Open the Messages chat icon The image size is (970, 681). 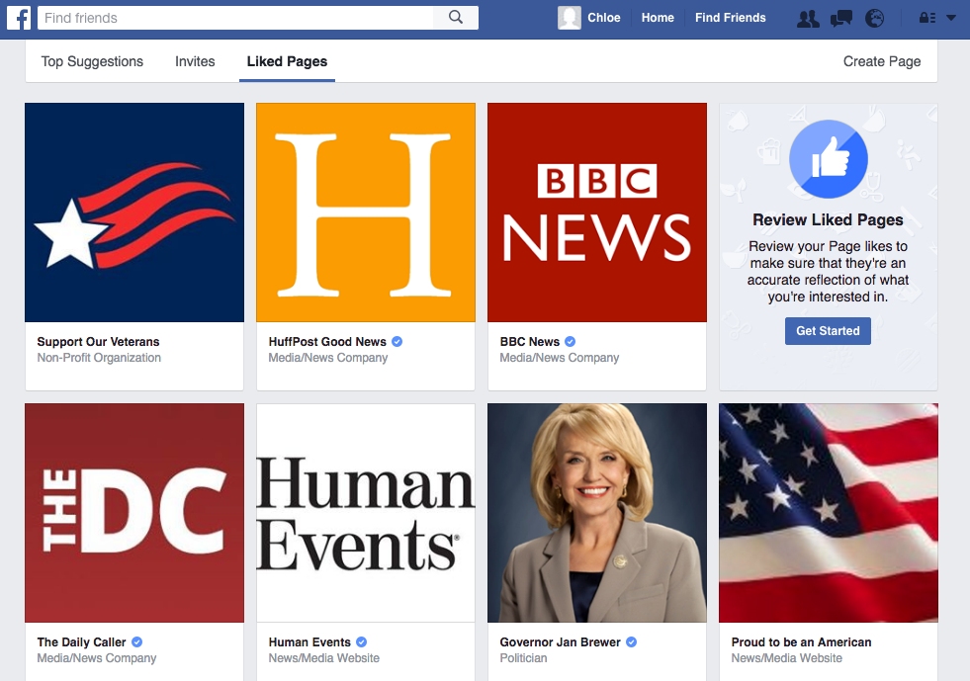coord(840,18)
